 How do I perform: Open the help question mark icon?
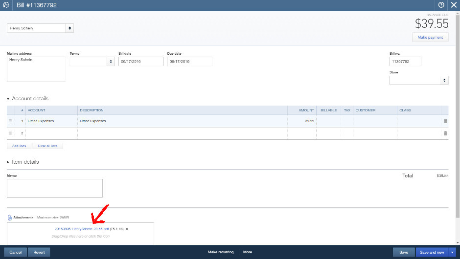[441, 5]
